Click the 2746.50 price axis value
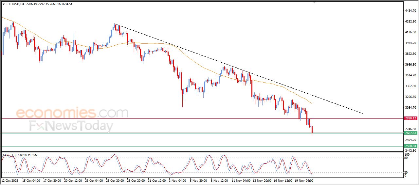Image resolution: width=419 pixels, height=185 pixels. (x=410, y=129)
